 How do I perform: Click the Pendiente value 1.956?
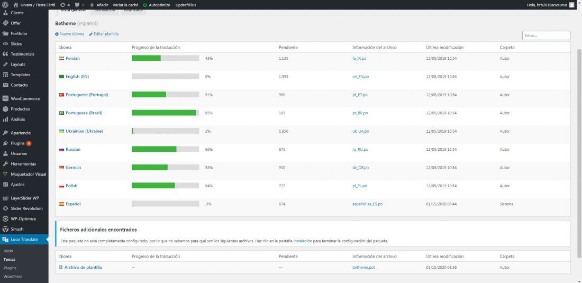(283, 131)
